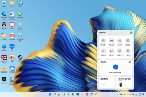Open the 压力触控板 card

(x=107, y=82)
